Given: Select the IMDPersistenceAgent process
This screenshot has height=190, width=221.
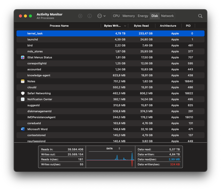Looking at the screenshot, I should pyautogui.click(x=110, y=117).
